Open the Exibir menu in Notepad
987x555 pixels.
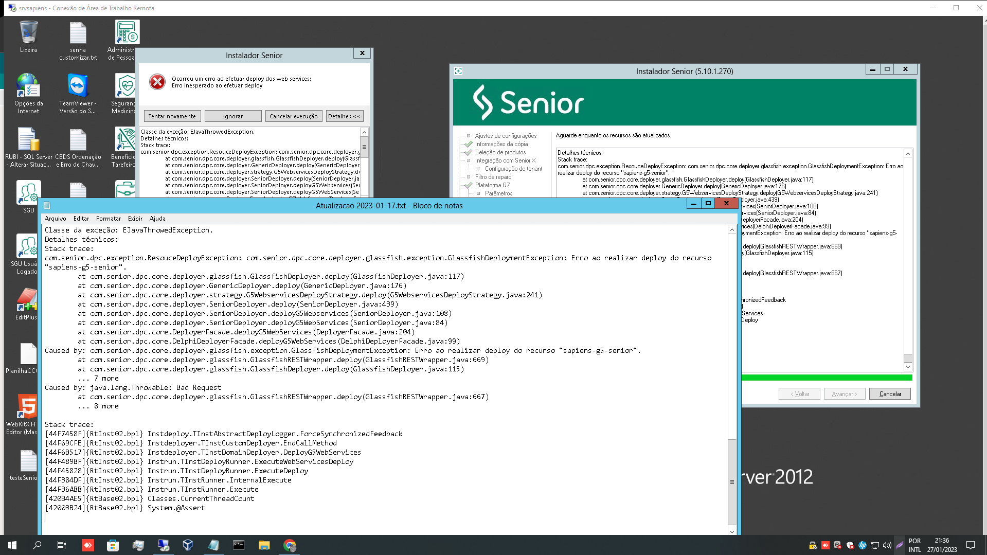(x=135, y=219)
